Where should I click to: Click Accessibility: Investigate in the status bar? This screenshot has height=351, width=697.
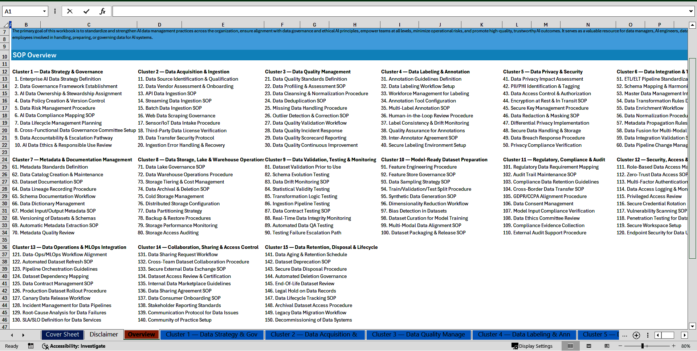74,346
